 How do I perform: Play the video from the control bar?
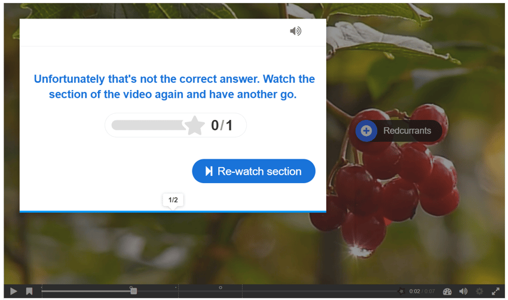pyautogui.click(x=13, y=291)
